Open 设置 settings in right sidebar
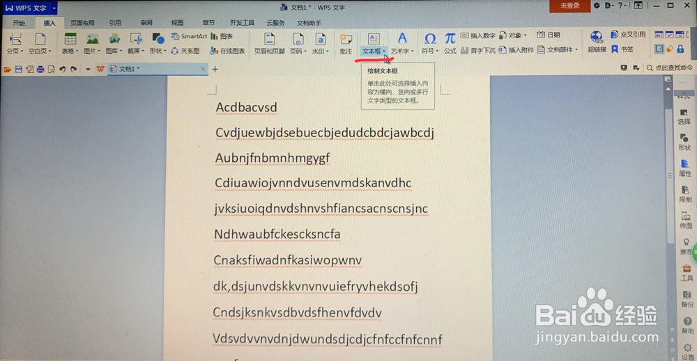 [688, 352]
